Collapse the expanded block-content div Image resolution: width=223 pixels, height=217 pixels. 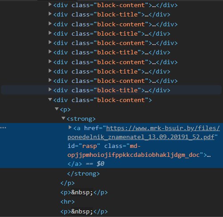[50, 99]
